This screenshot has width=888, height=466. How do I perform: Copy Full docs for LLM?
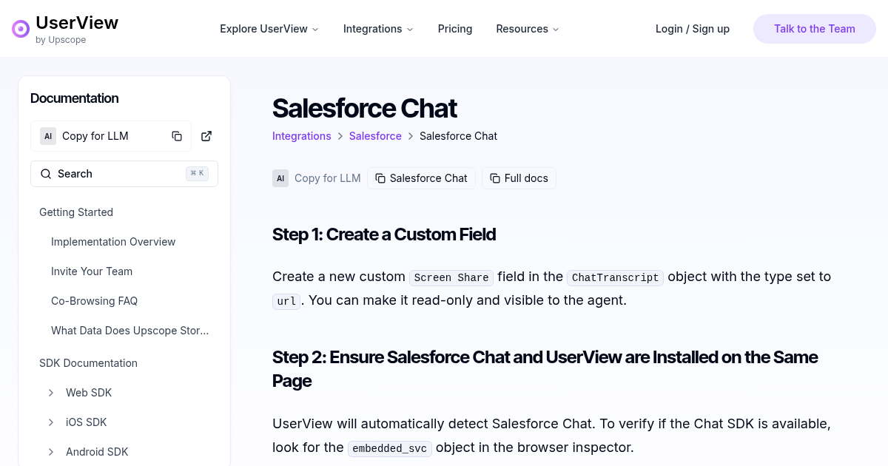[519, 178]
